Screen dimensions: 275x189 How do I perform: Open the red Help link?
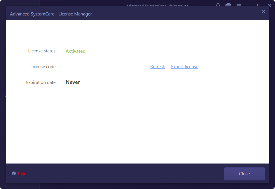[21, 174]
